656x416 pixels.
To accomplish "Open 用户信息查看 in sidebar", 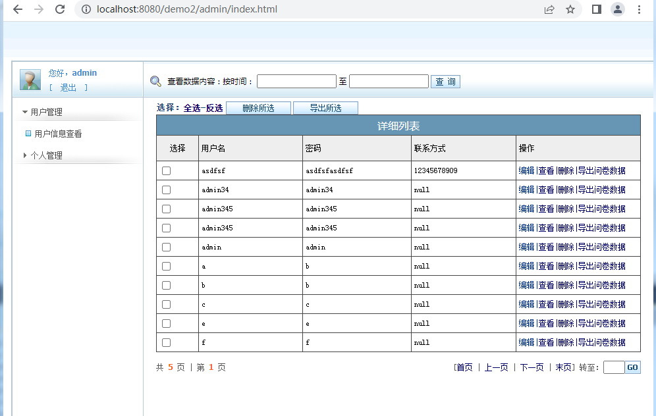I will [x=58, y=134].
